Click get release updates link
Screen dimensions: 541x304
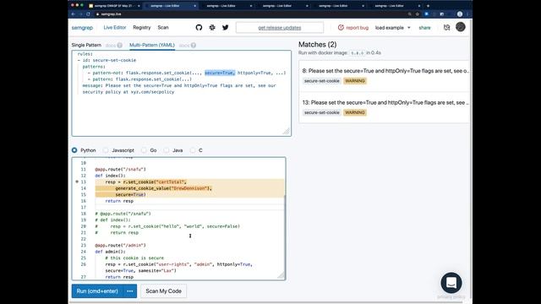point(280,28)
